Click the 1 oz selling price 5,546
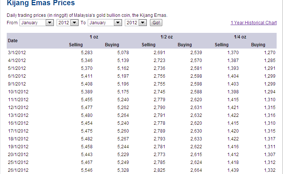Viewport: 283px width, 174px height. tap(87, 170)
